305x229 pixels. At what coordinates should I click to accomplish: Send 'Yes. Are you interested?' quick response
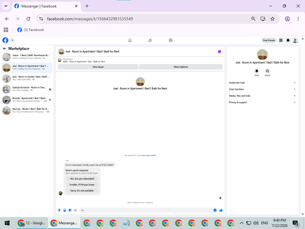pos(82,178)
